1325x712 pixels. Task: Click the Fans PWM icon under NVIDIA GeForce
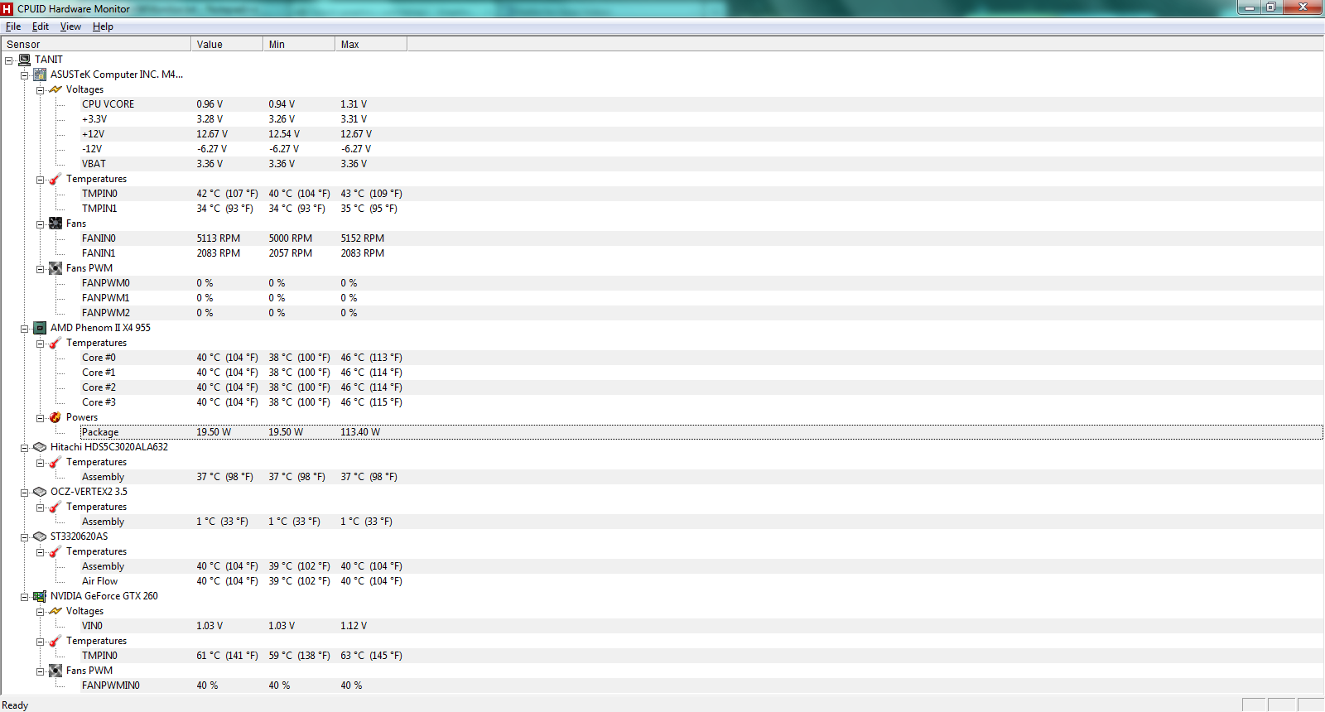pyautogui.click(x=55, y=671)
